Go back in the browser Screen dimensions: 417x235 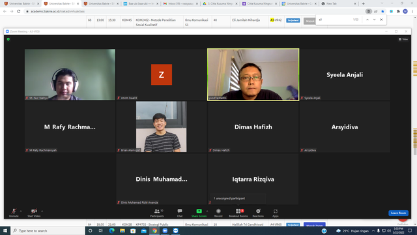click(x=5, y=12)
